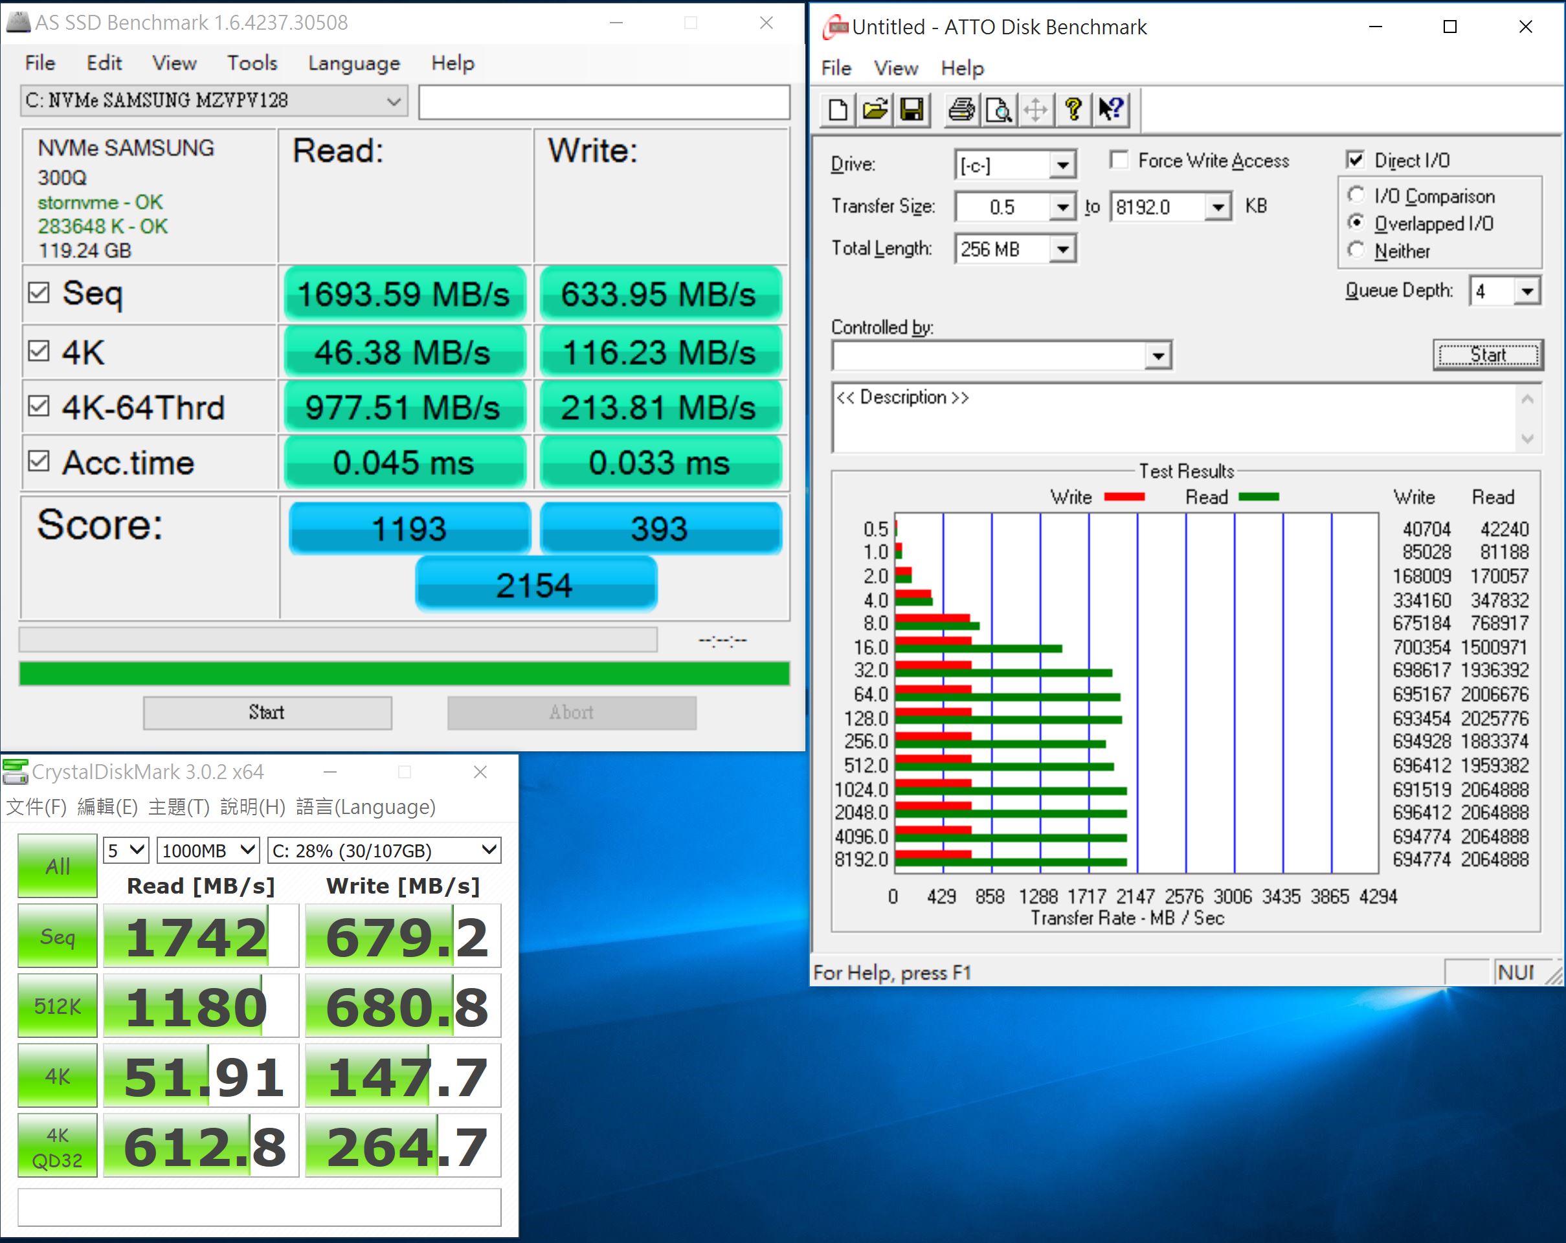Click the About question mark icon

pos(1073,109)
